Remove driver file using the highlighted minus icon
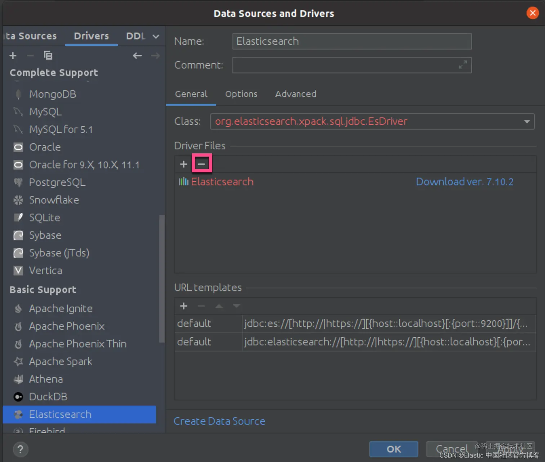The height and width of the screenshot is (462, 545). pos(201,163)
